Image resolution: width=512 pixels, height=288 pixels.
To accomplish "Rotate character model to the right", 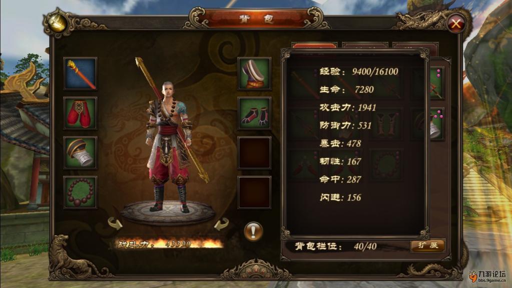I will (221, 224).
